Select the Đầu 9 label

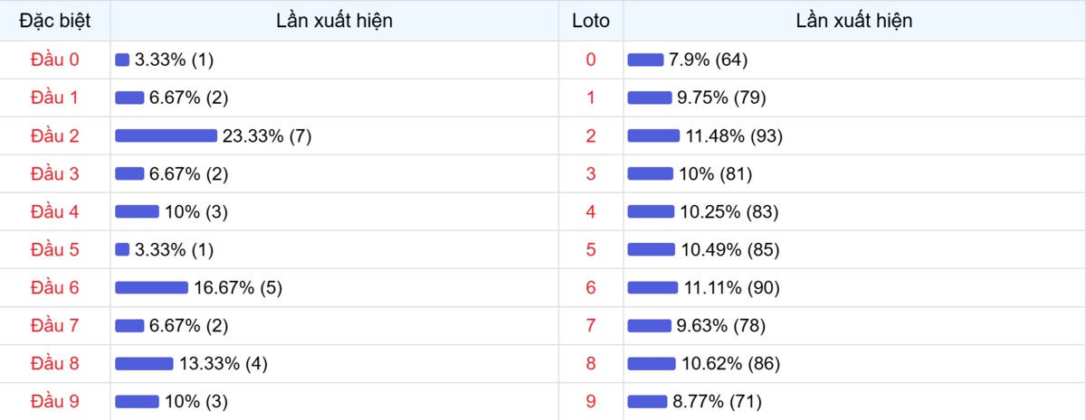[55, 401]
